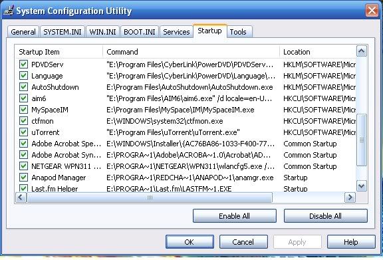The image size is (383, 260).
Task: Click the ctfmon.exe command path
Action: (x=165, y=121)
